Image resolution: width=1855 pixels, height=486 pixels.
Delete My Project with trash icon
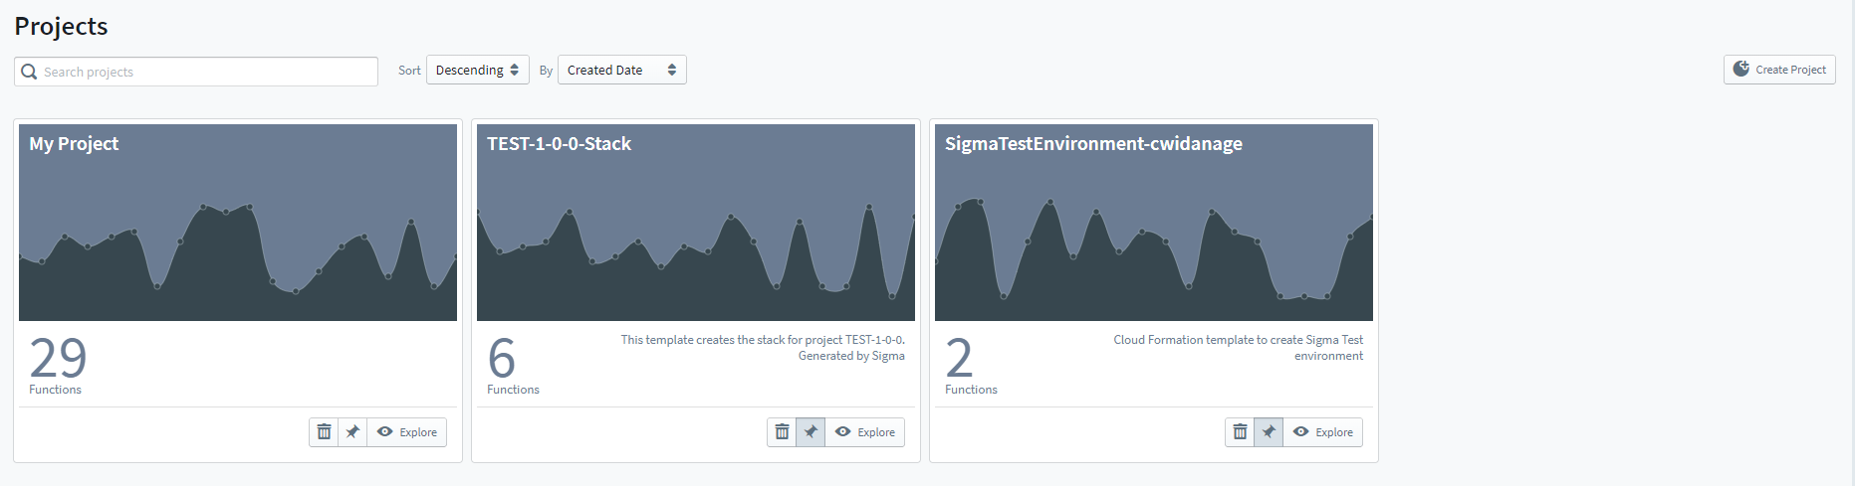pyautogui.click(x=324, y=432)
